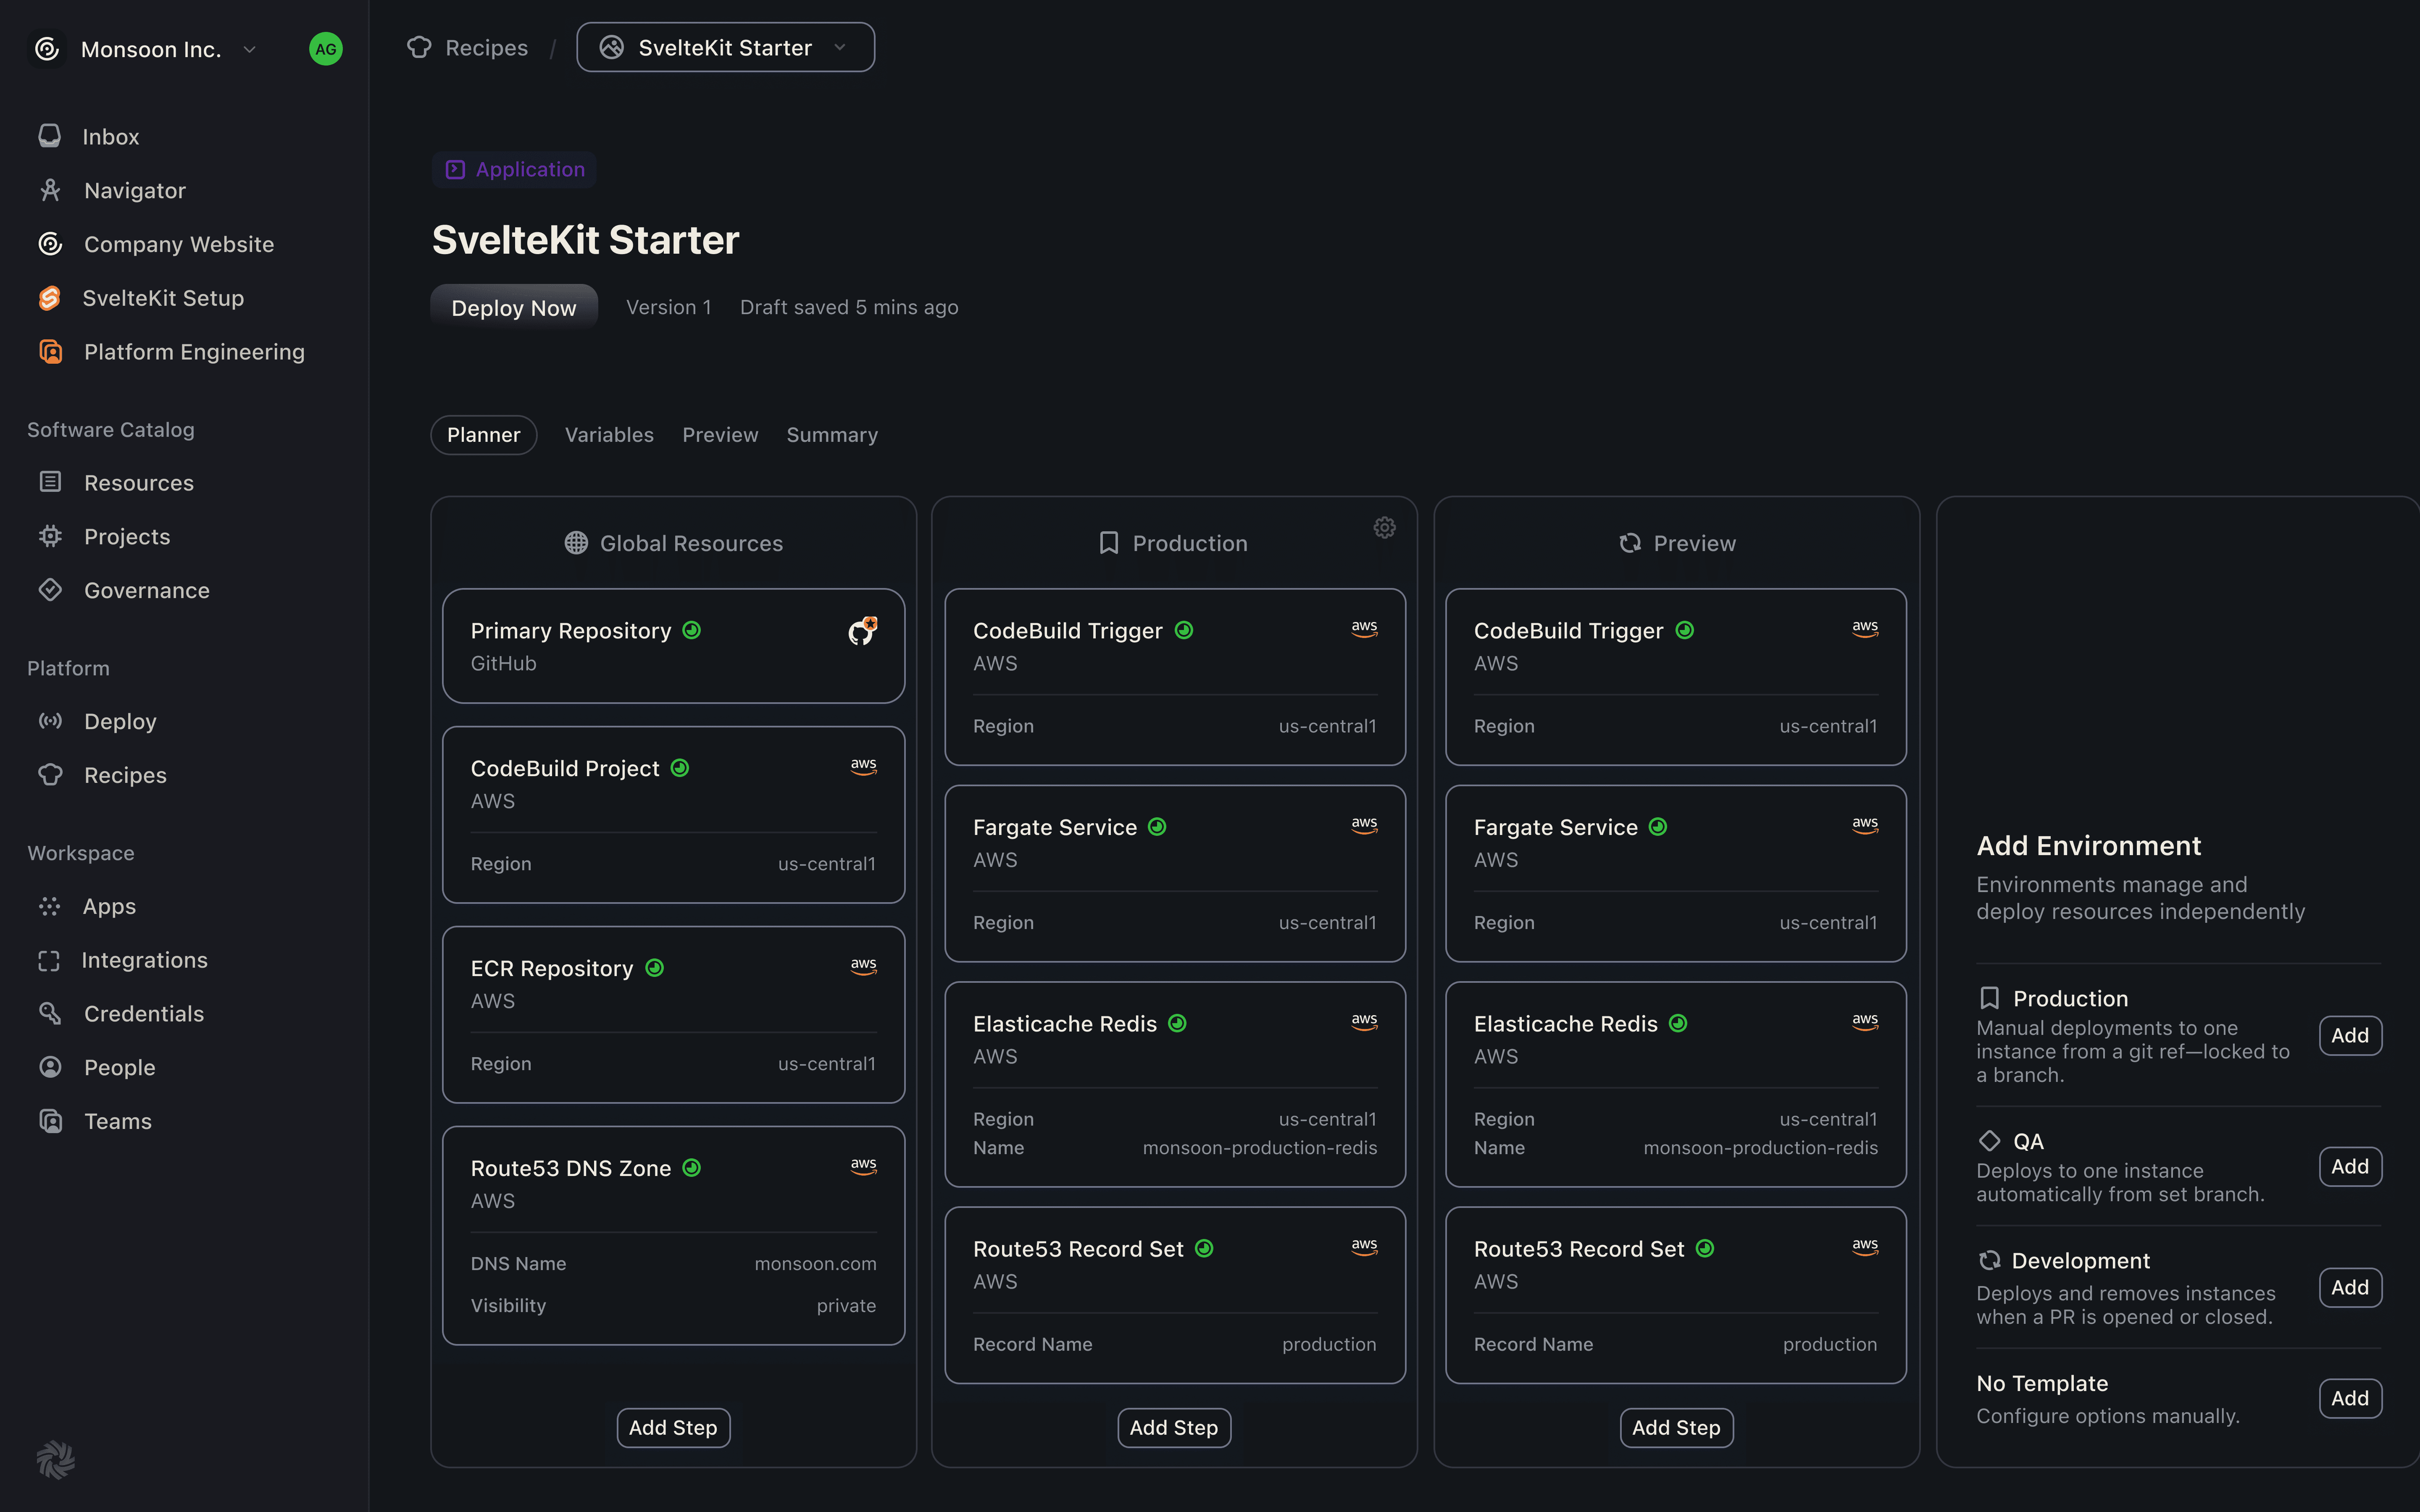Open the Deploy platform page
The height and width of the screenshot is (1512, 2420).
(97, 721)
